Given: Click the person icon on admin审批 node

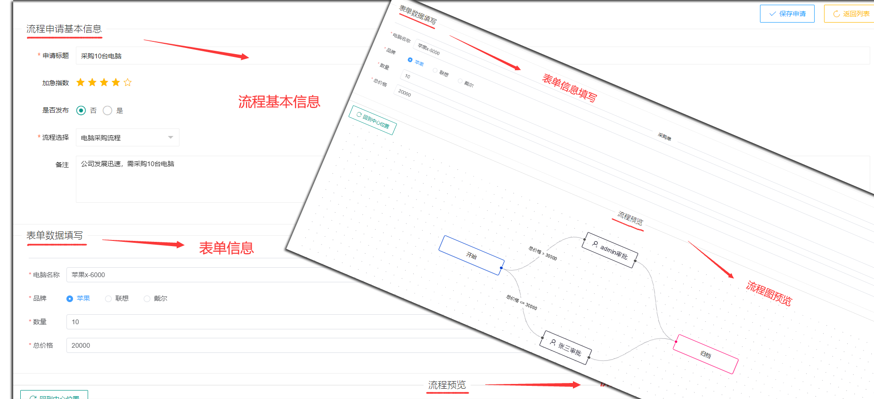Looking at the screenshot, I should (x=595, y=244).
